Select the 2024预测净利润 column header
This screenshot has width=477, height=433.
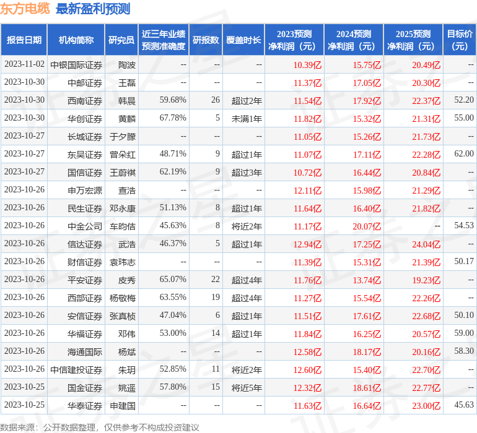(x=354, y=40)
